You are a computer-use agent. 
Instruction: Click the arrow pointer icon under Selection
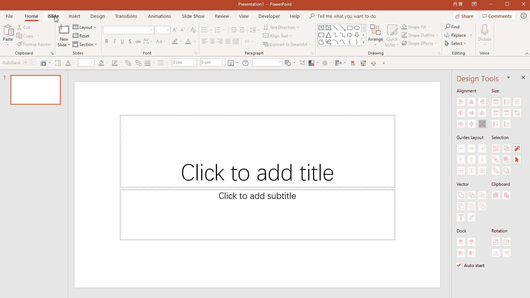[x=517, y=159]
